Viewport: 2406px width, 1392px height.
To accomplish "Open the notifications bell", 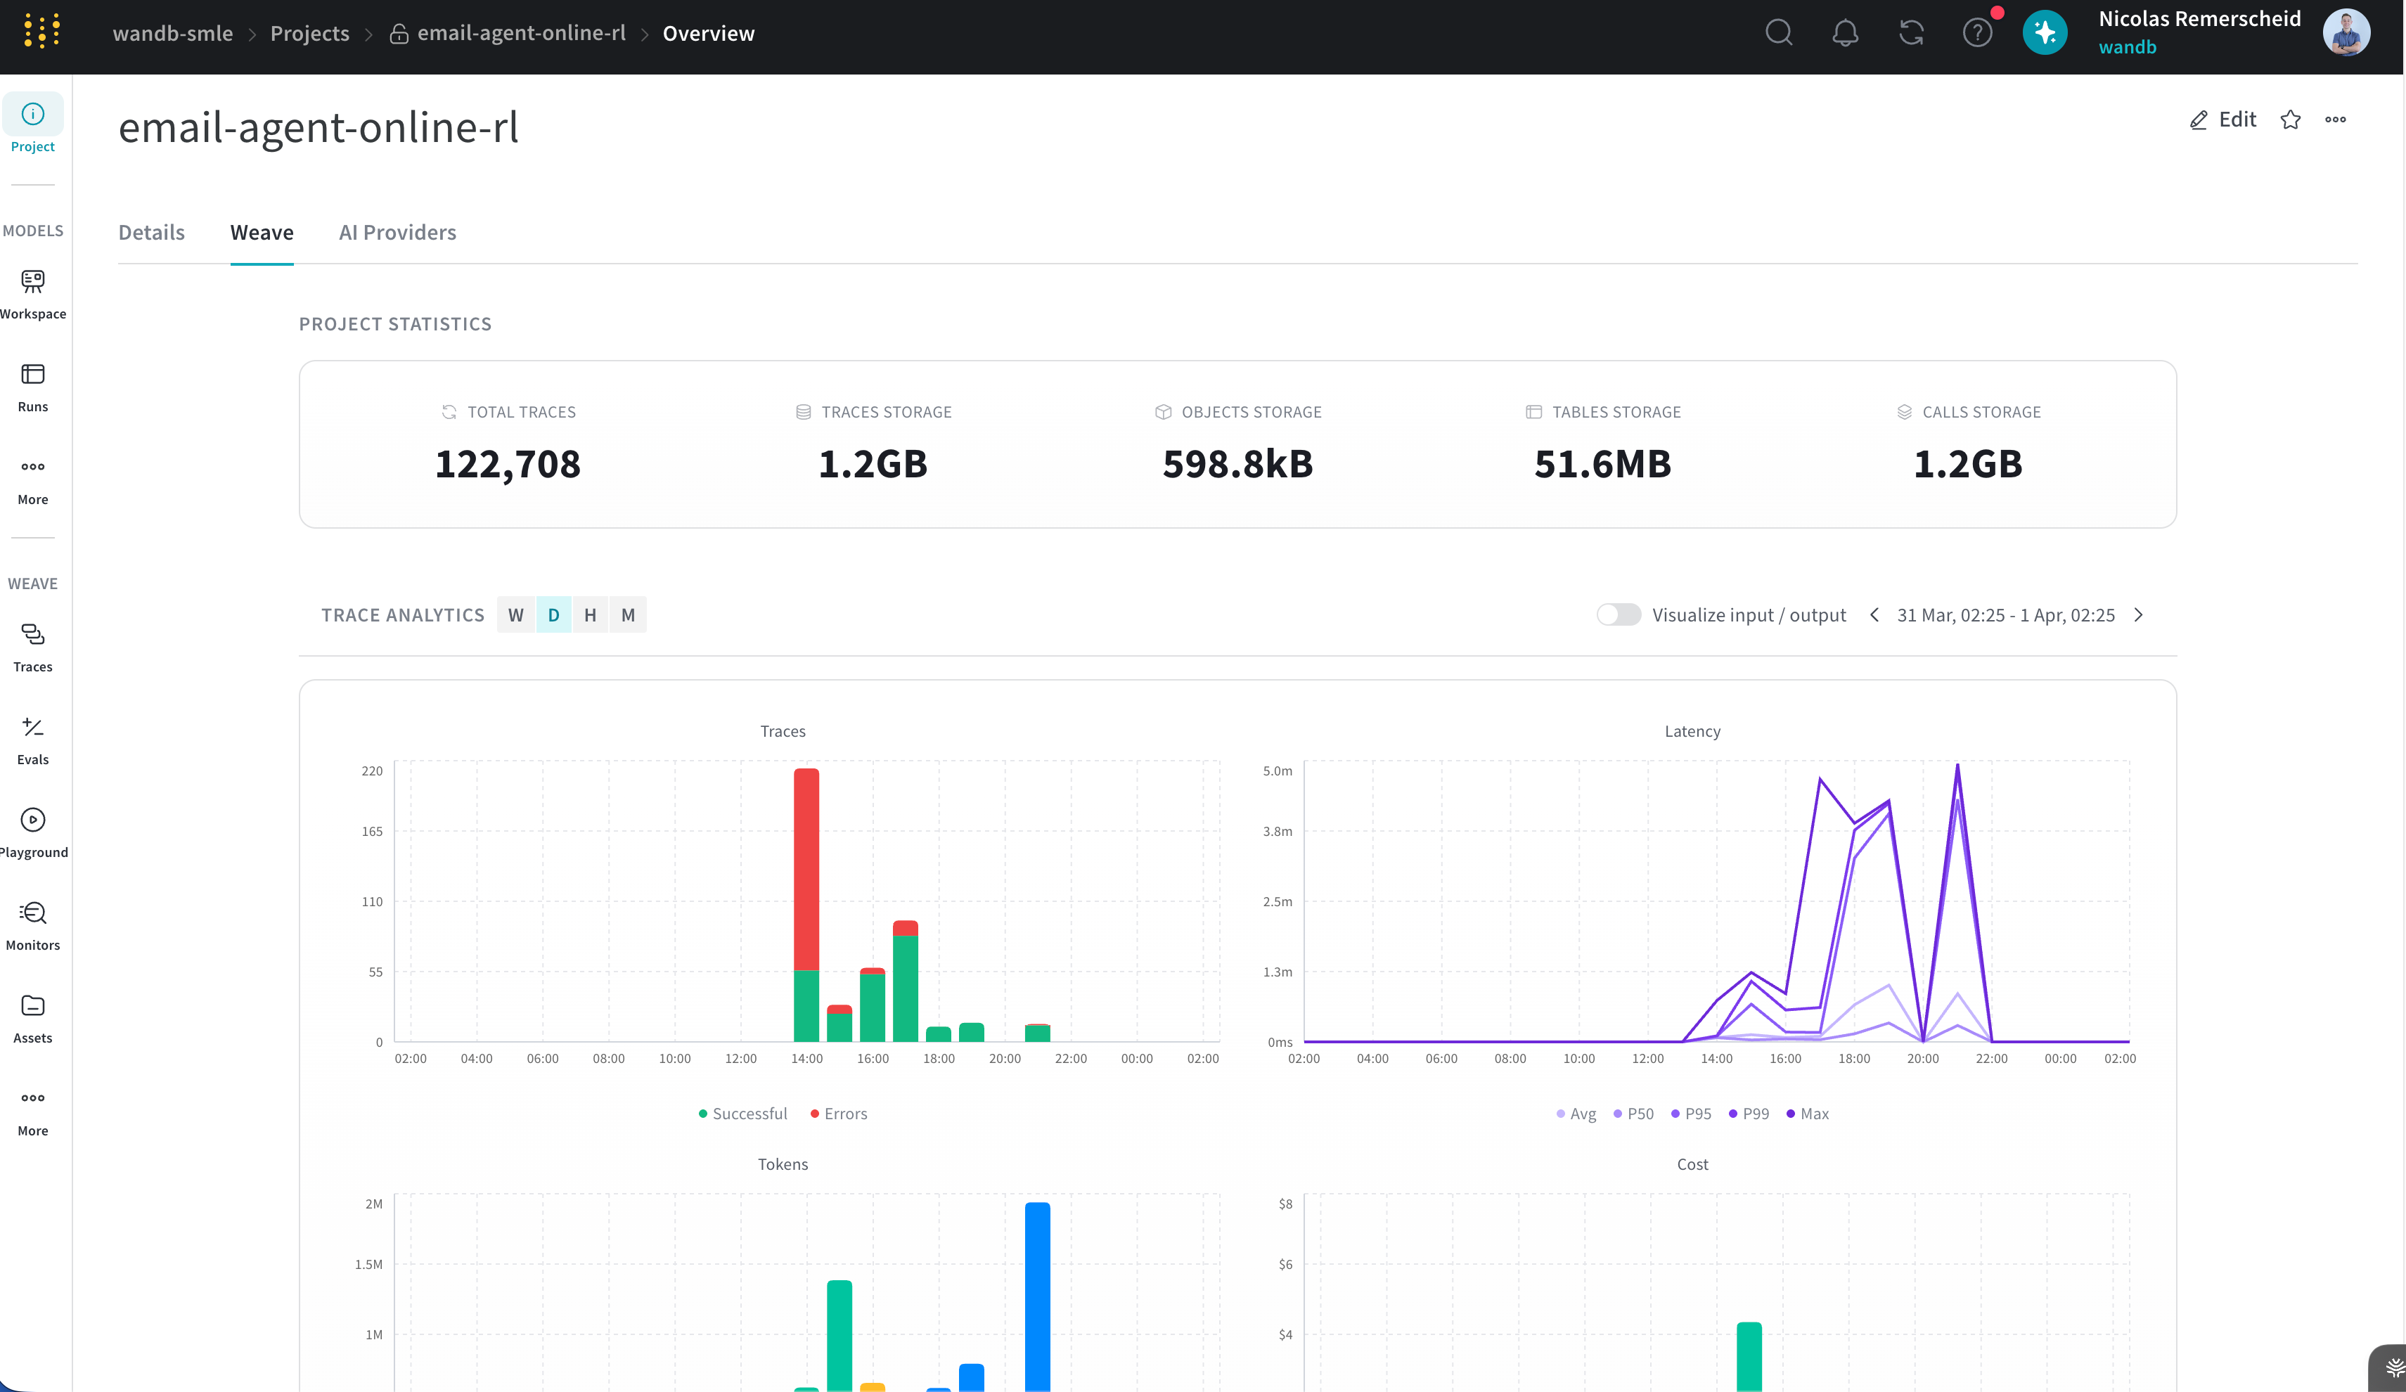I will tap(1845, 34).
